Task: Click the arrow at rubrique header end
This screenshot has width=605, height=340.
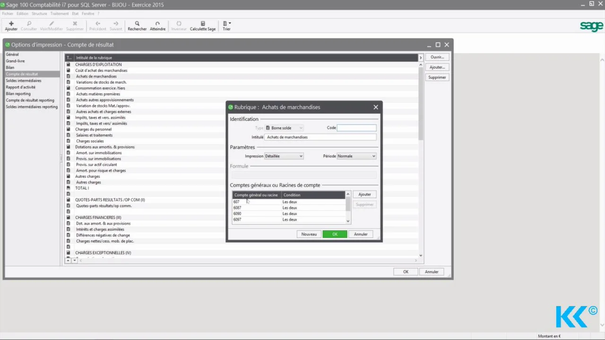Action: click(421, 58)
